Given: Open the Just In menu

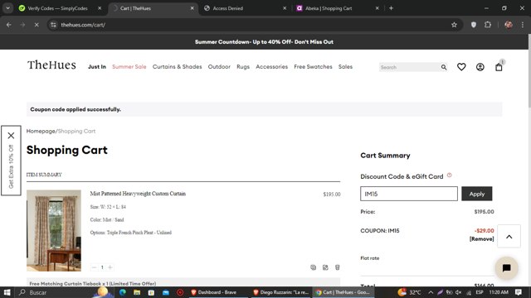Looking at the screenshot, I should point(97,67).
